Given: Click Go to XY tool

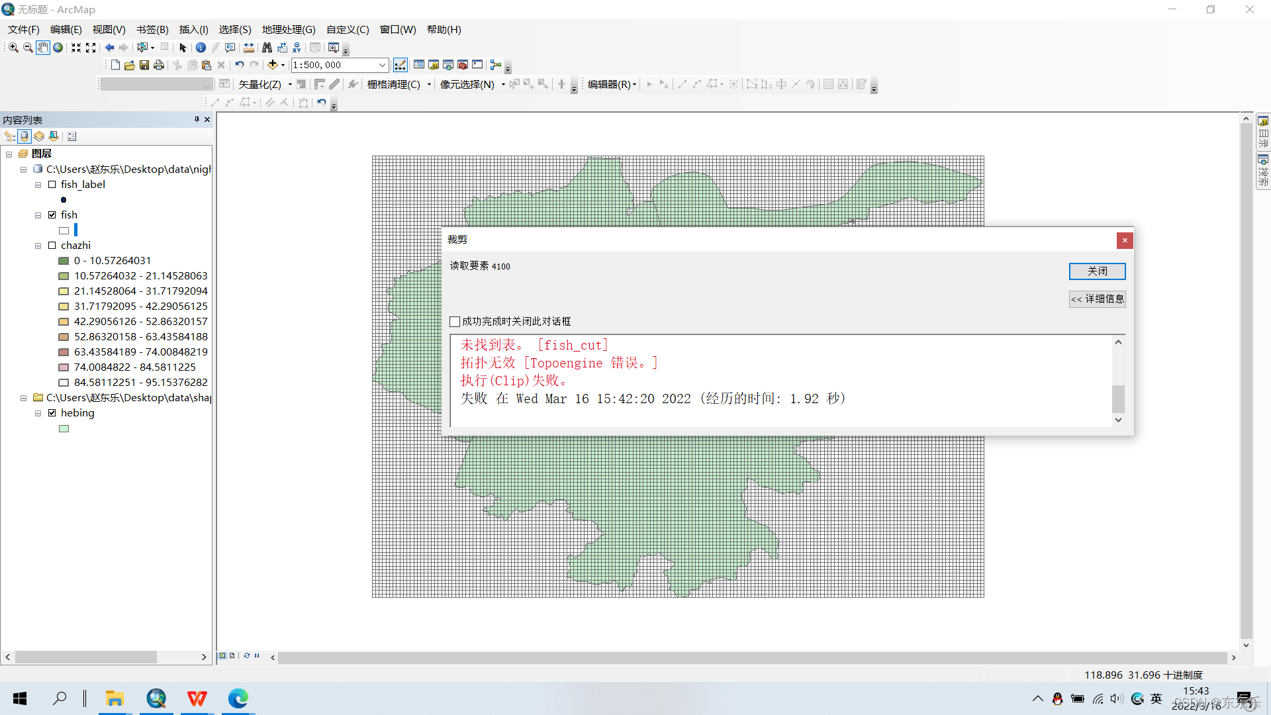Looking at the screenshot, I should coord(297,48).
